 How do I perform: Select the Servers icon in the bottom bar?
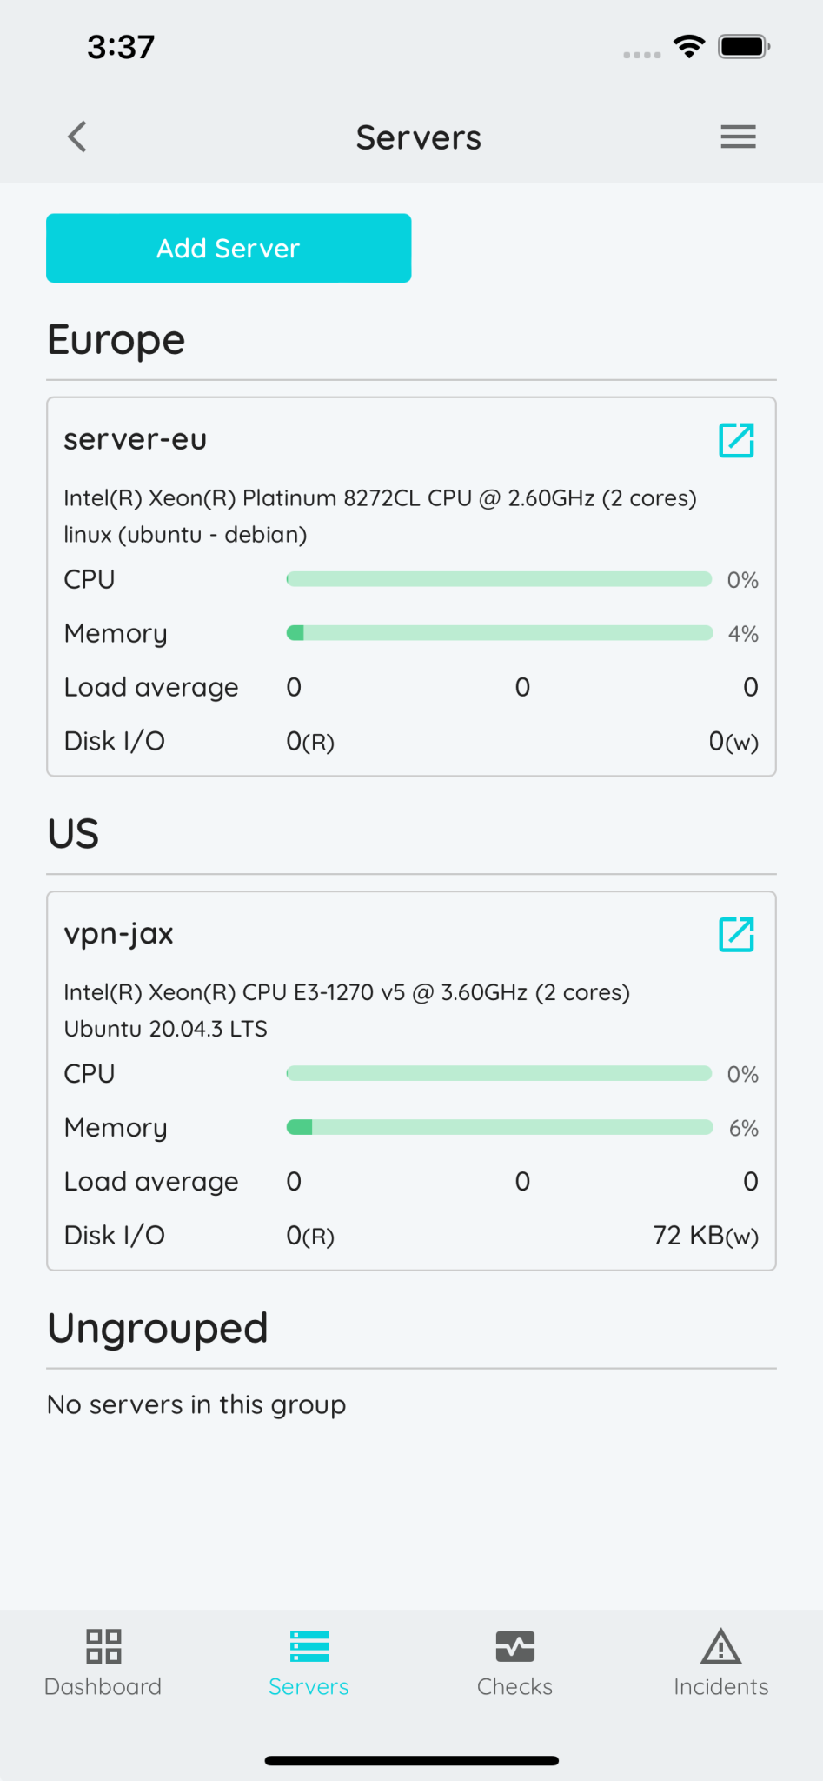point(309,1646)
